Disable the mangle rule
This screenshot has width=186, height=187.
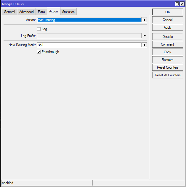168,36
